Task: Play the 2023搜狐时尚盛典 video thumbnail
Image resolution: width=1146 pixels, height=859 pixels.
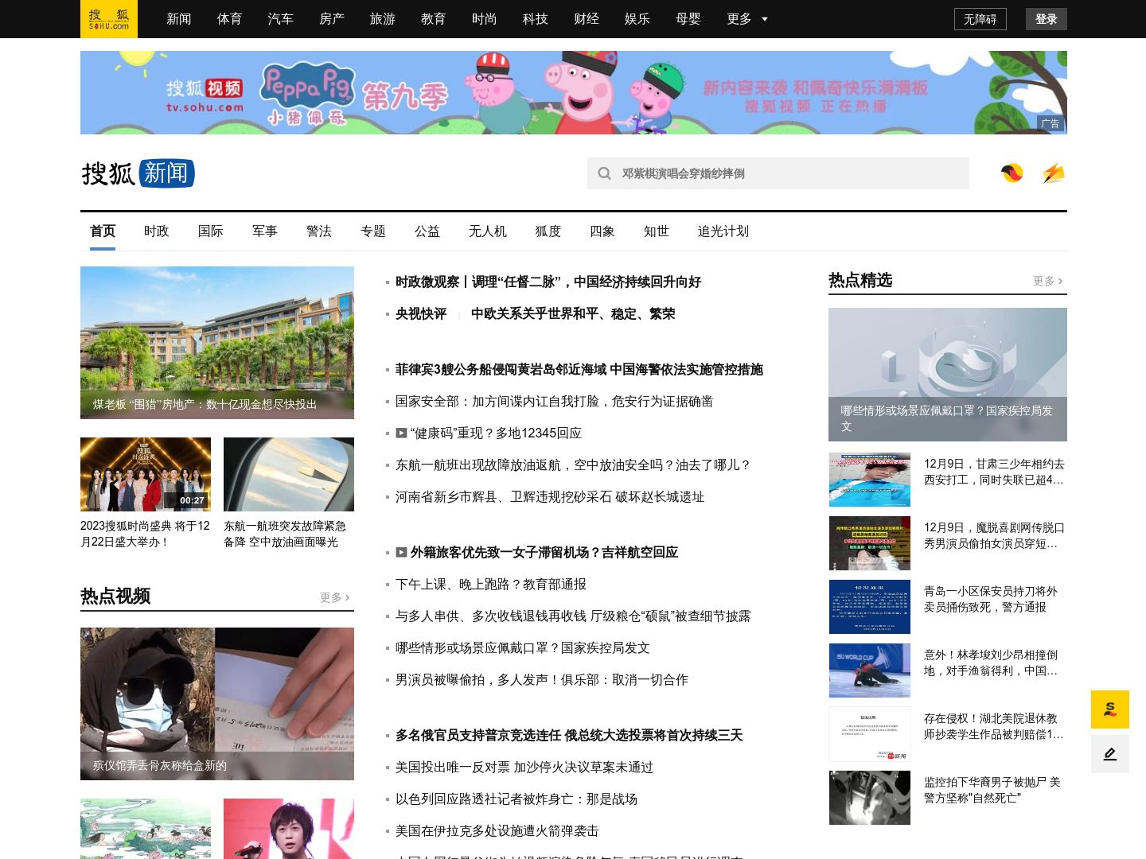Action: point(146,474)
